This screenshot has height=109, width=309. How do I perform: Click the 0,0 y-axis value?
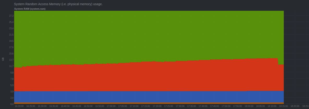click(x=12, y=104)
